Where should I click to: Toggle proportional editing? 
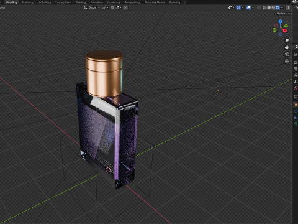tap(125, 7)
